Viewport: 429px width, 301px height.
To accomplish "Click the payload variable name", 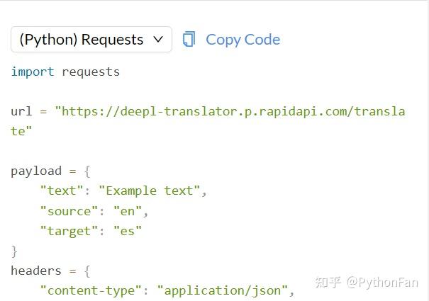I will (x=36, y=171).
